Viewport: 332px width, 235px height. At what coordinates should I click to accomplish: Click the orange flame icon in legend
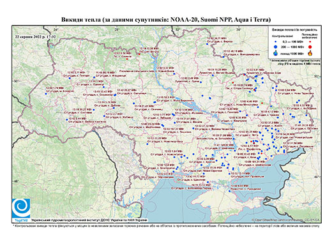310,53
